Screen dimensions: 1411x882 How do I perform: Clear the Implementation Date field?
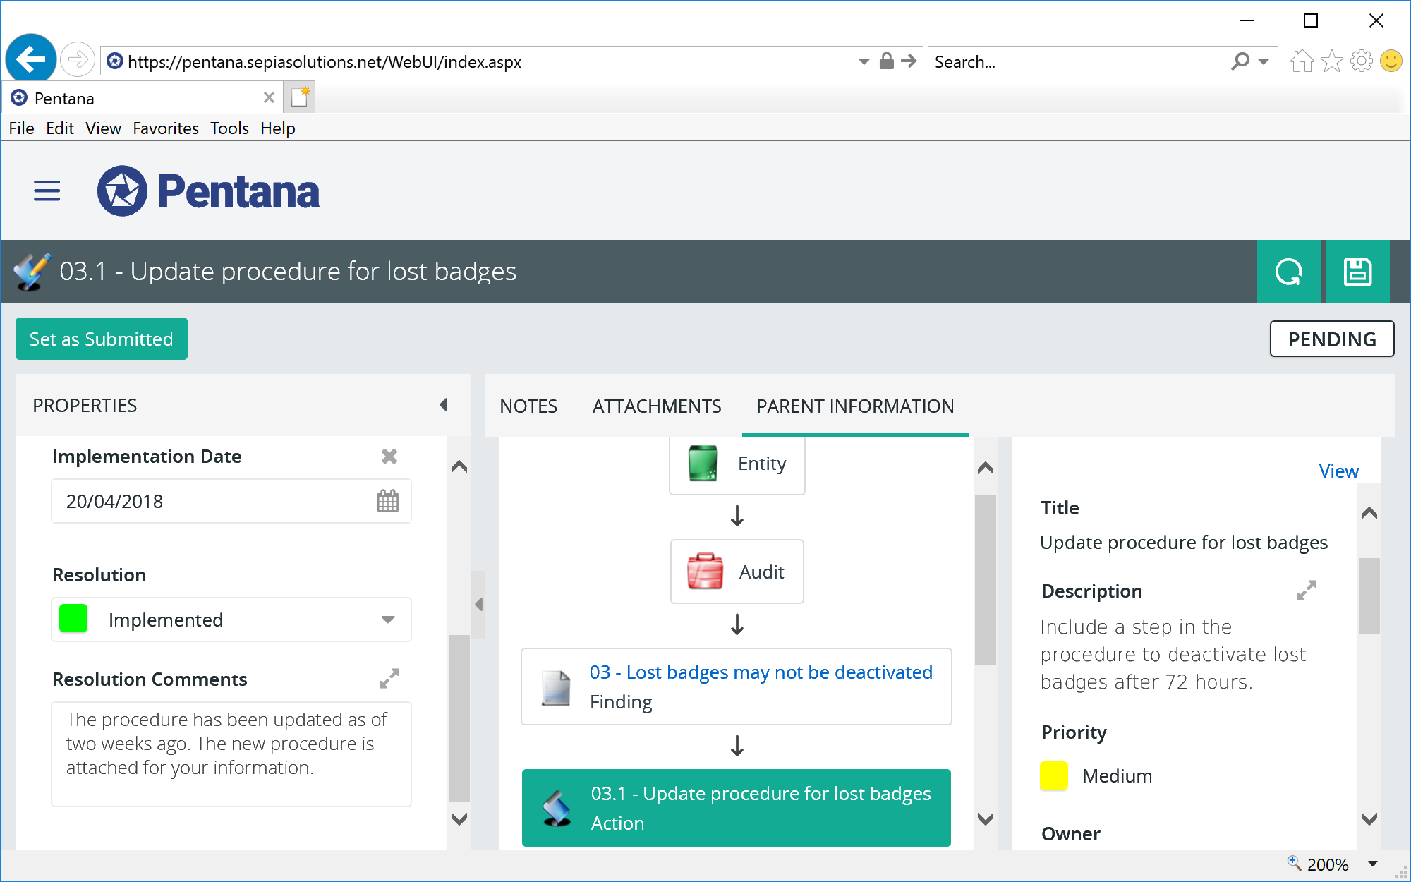[x=389, y=457]
